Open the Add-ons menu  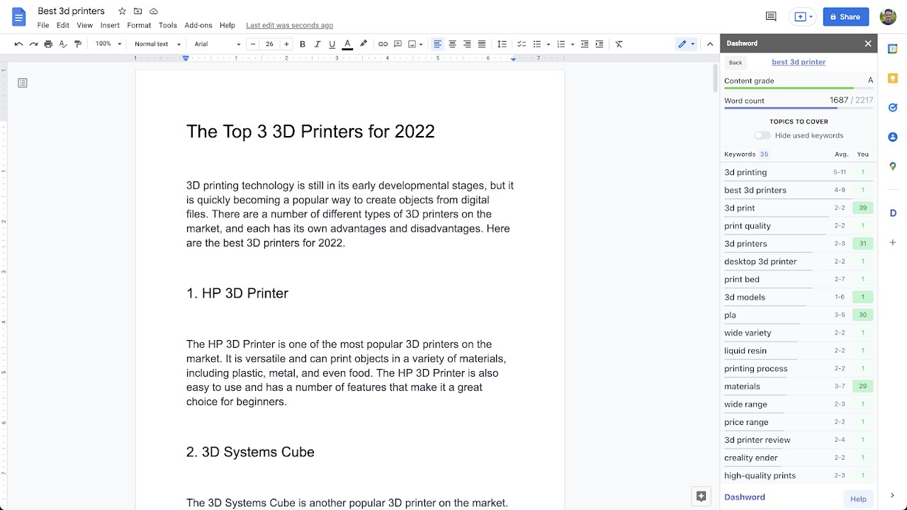coord(198,25)
